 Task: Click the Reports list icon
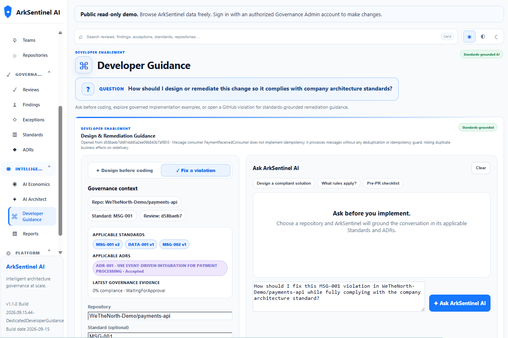pos(15,234)
